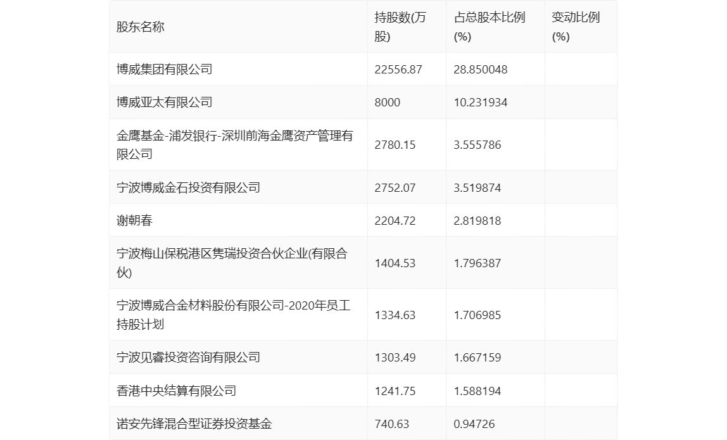Click percentage 1.667159
Viewport: 727px width, 440px height.
tap(477, 358)
